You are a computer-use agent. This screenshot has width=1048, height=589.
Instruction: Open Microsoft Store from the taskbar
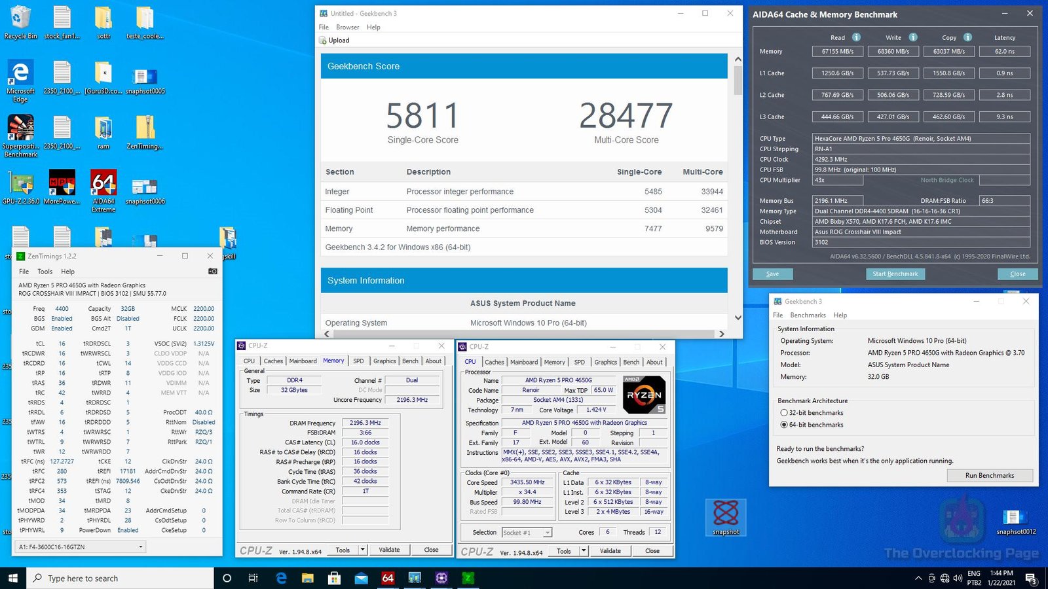pyautogui.click(x=334, y=578)
